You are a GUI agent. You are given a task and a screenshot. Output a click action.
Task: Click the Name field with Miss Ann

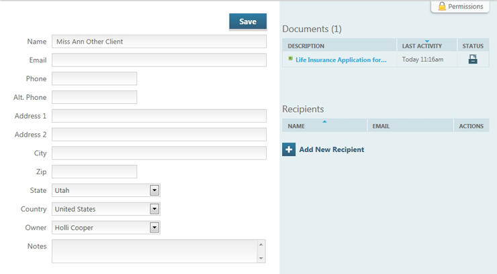tap(159, 42)
